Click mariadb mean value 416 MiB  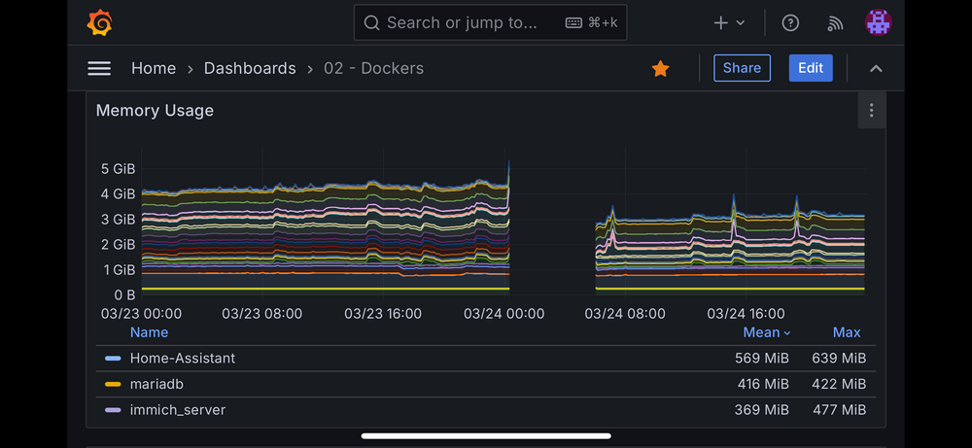[x=763, y=384]
